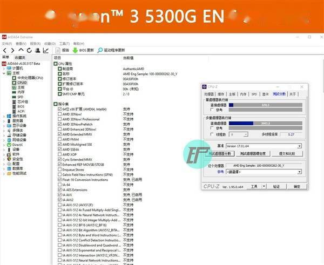Refresh the AIDA64 page
The width and height of the screenshot is (324, 265).
(29, 50)
